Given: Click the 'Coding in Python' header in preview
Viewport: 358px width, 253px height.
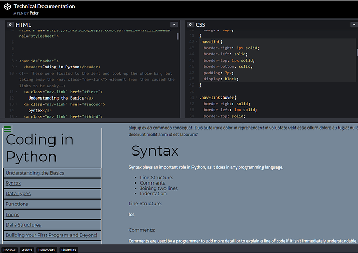Looking at the screenshot, I should 39,148.
